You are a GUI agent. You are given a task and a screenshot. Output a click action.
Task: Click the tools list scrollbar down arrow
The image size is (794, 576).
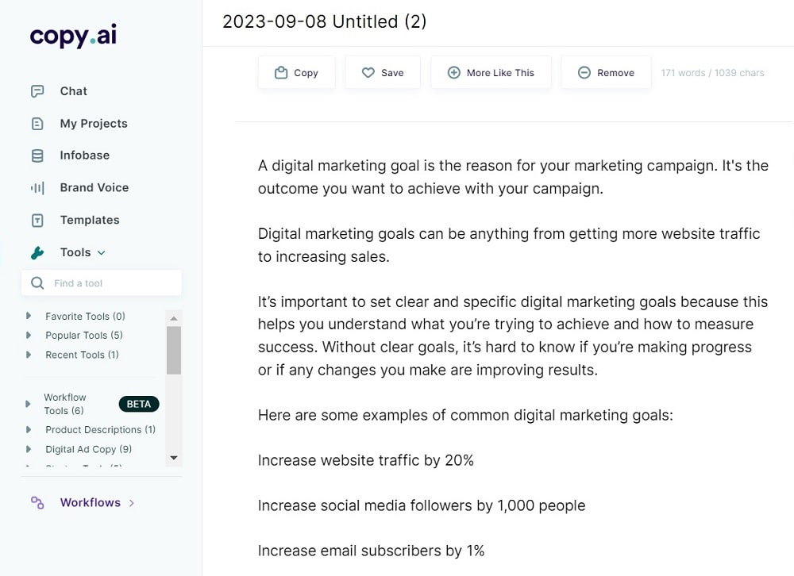coord(174,458)
